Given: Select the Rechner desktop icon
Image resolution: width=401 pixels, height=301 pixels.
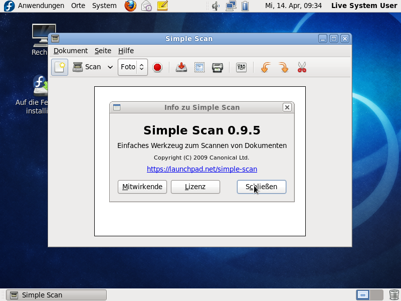Looking at the screenshot, I should pos(41,40).
